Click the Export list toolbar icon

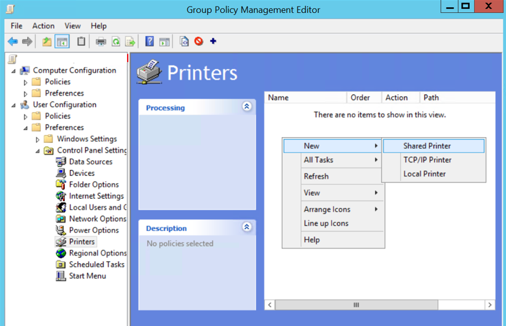coord(130,41)
